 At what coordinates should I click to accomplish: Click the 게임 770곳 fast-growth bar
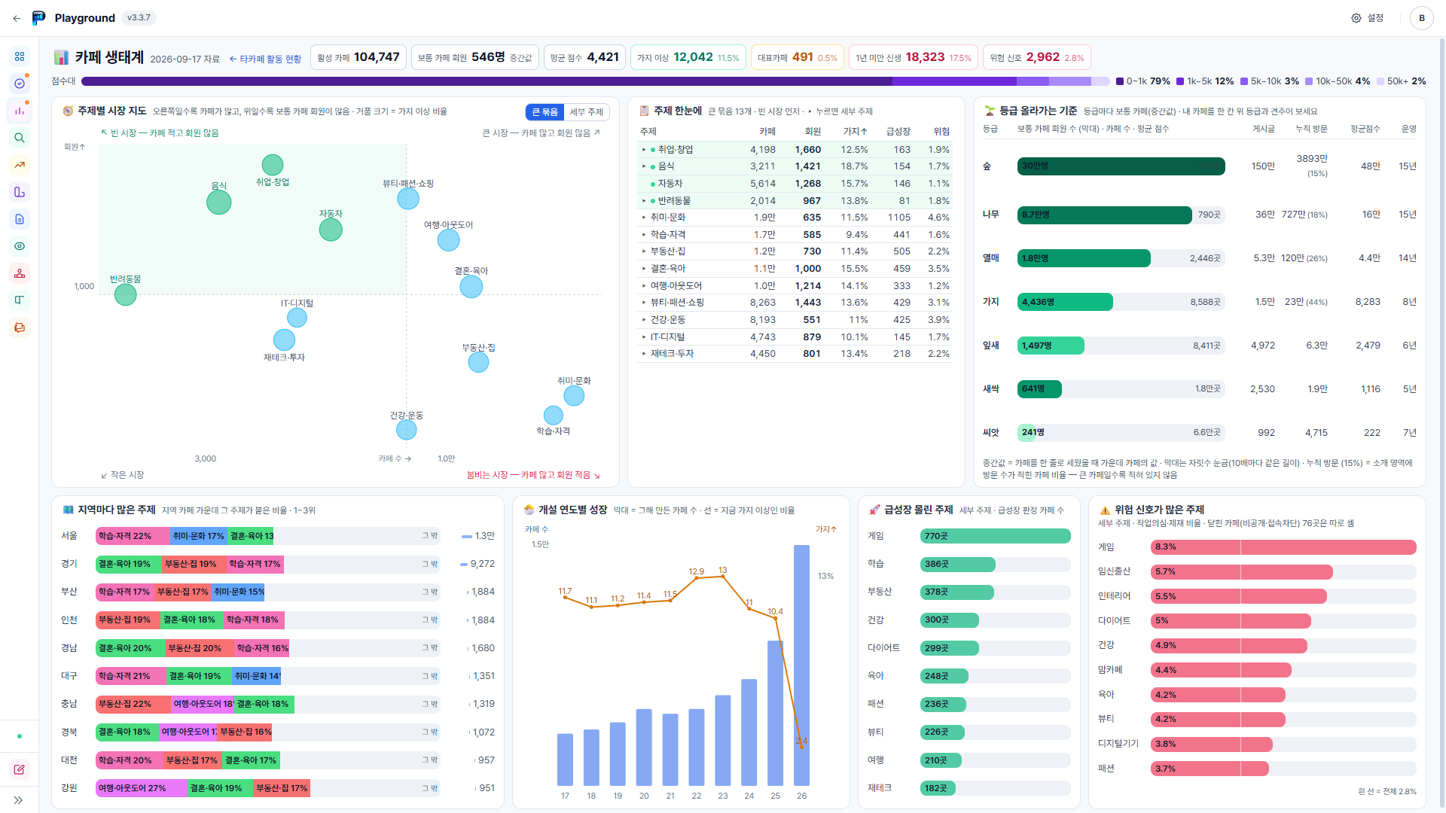(x=995, y=536)
